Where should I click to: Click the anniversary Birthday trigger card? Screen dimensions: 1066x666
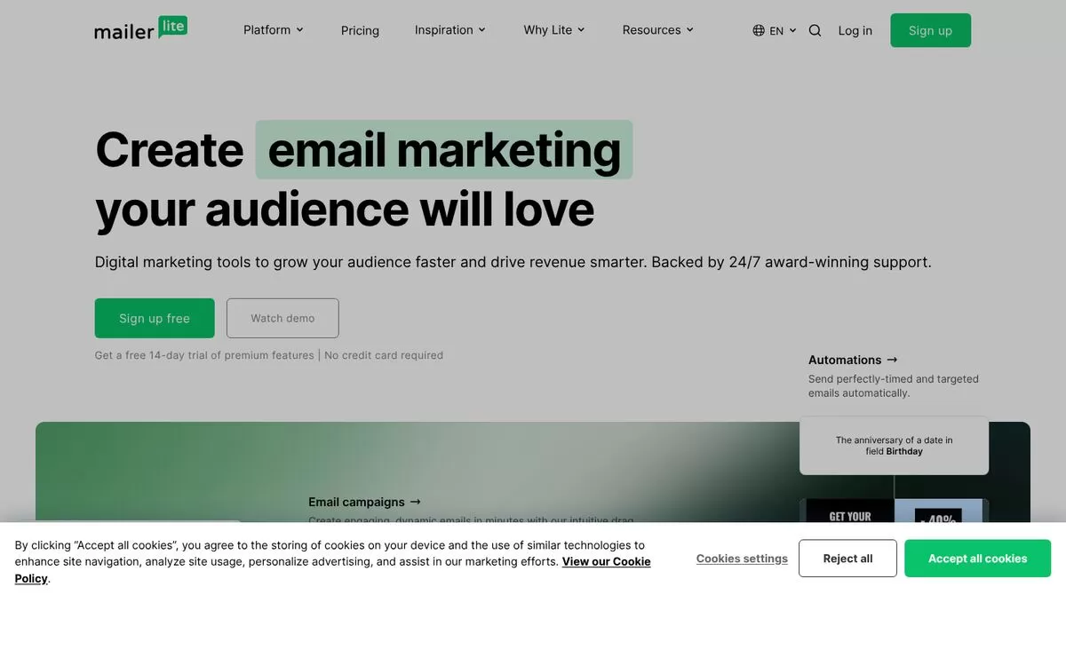click(x=894, y=446)
